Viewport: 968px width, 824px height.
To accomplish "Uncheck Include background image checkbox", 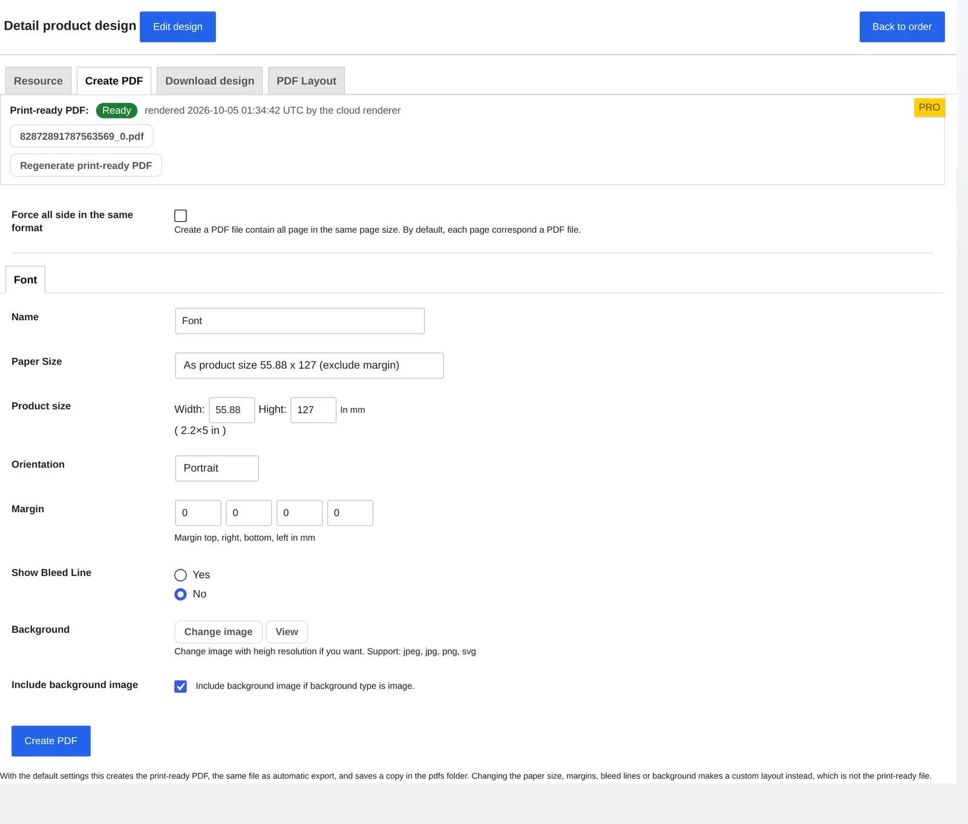I will coord(180,686).
